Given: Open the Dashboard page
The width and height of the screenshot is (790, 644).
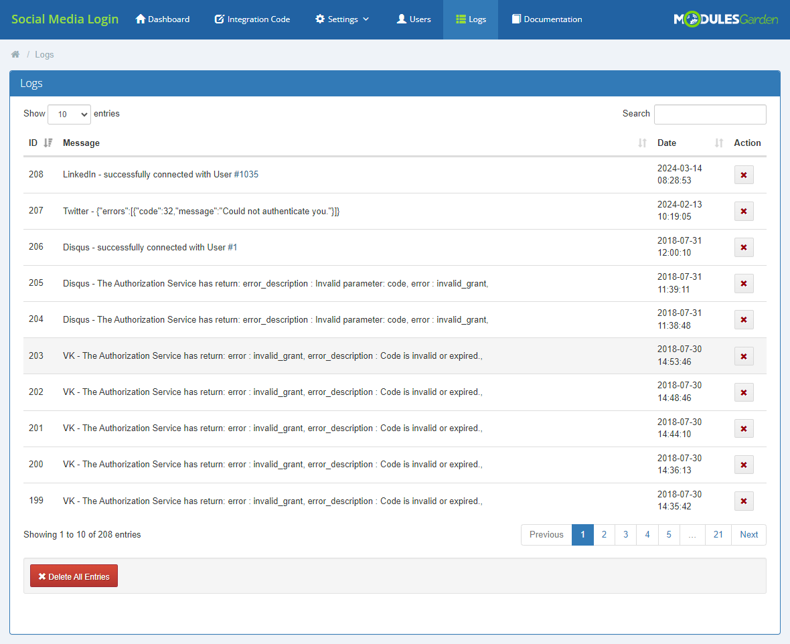Looking at the screenshot, I should tap(162, 19).
